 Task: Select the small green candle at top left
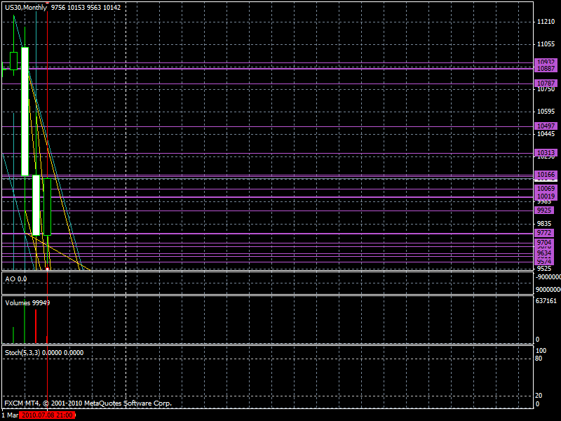13,60
